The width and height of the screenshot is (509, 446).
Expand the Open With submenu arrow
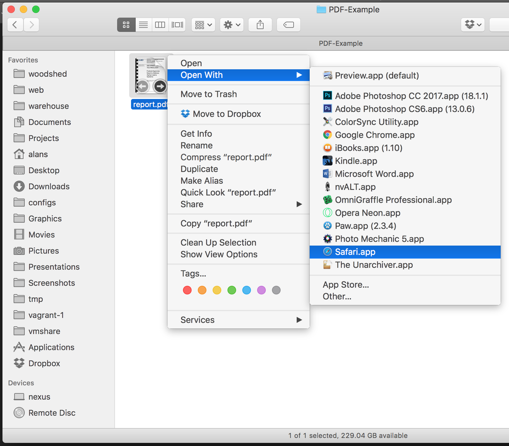point(299,75)
